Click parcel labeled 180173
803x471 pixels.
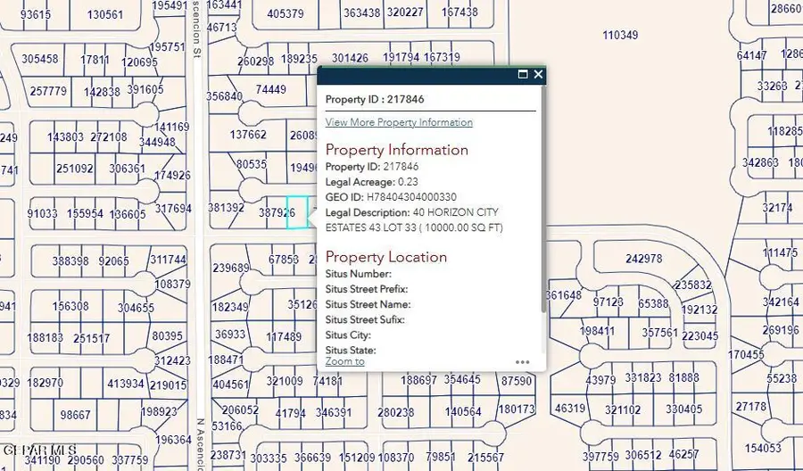click(517, 409)
